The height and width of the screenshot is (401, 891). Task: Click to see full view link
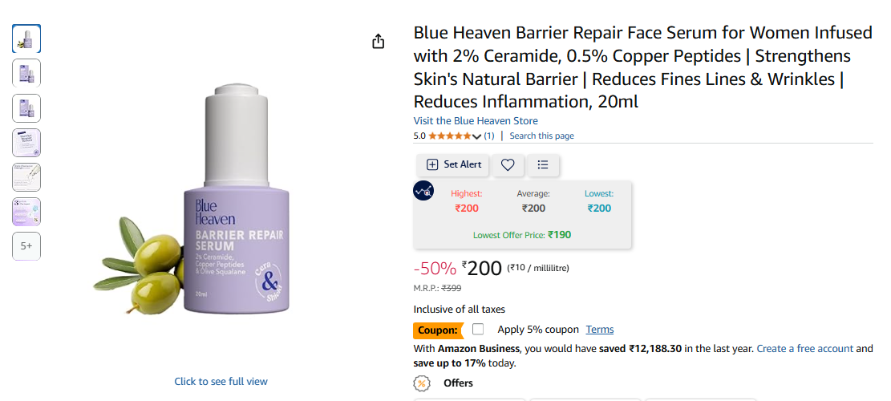point(221,381)
